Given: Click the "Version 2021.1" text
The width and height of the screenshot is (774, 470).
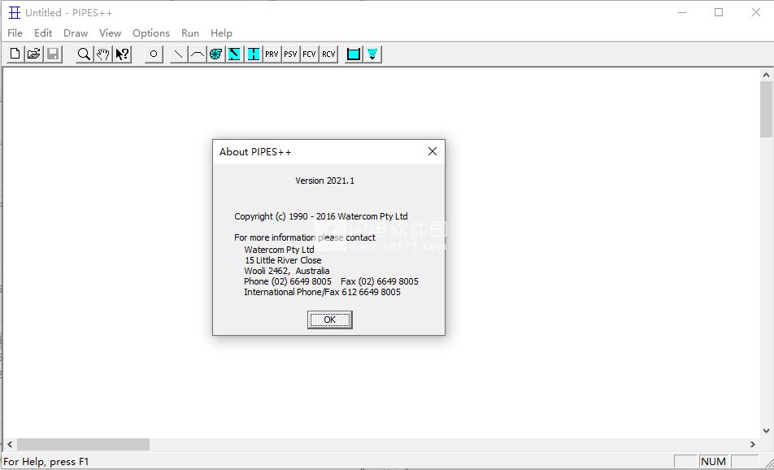Looking at the screenshot, I should coord(325,181).
